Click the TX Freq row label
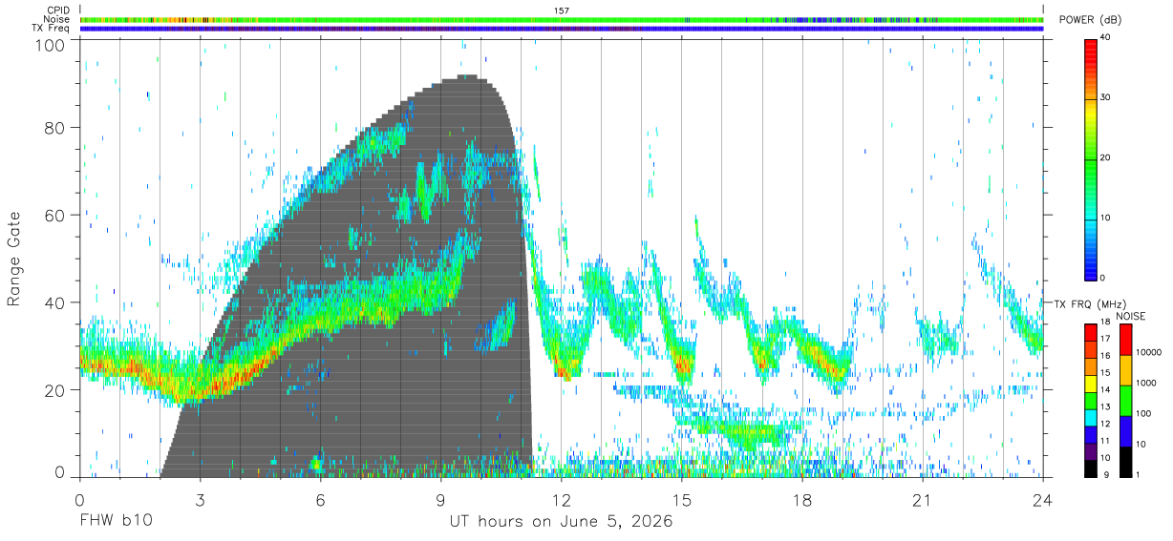 point(52,29)
